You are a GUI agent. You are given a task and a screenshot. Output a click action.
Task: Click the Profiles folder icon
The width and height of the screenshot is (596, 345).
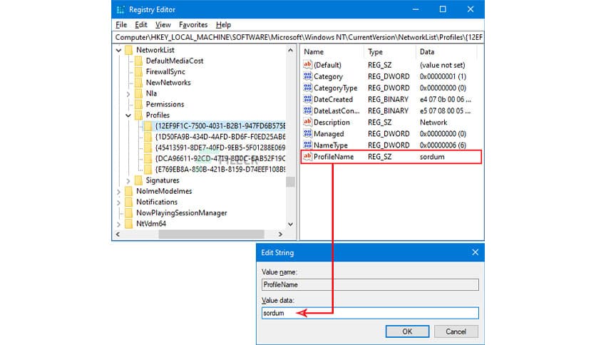(x=139, y=115)
